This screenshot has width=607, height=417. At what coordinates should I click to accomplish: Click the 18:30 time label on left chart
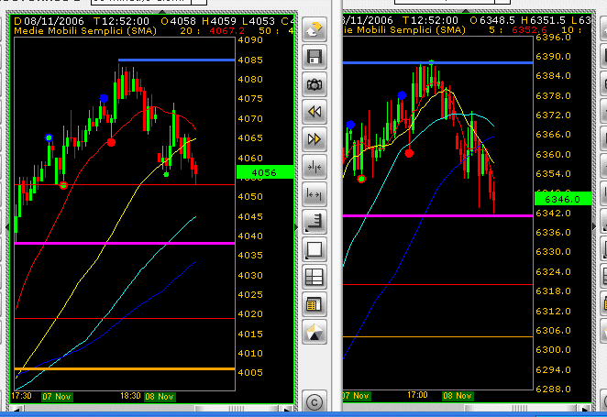click(x=130, y=396)
